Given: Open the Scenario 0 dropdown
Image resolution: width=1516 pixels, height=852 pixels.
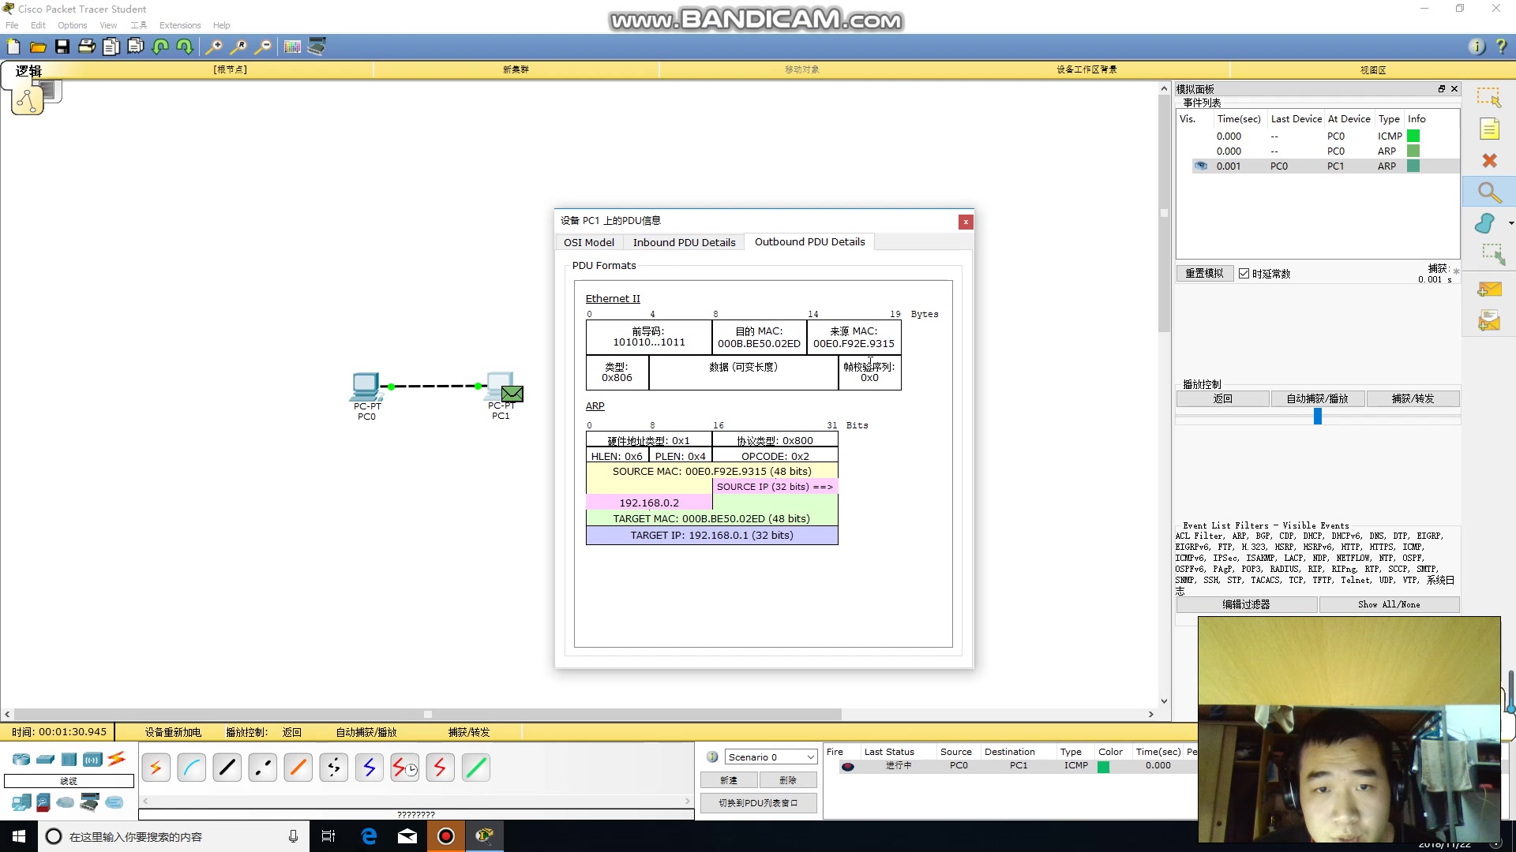Looking at the screenshot, I should pos(770,757).
